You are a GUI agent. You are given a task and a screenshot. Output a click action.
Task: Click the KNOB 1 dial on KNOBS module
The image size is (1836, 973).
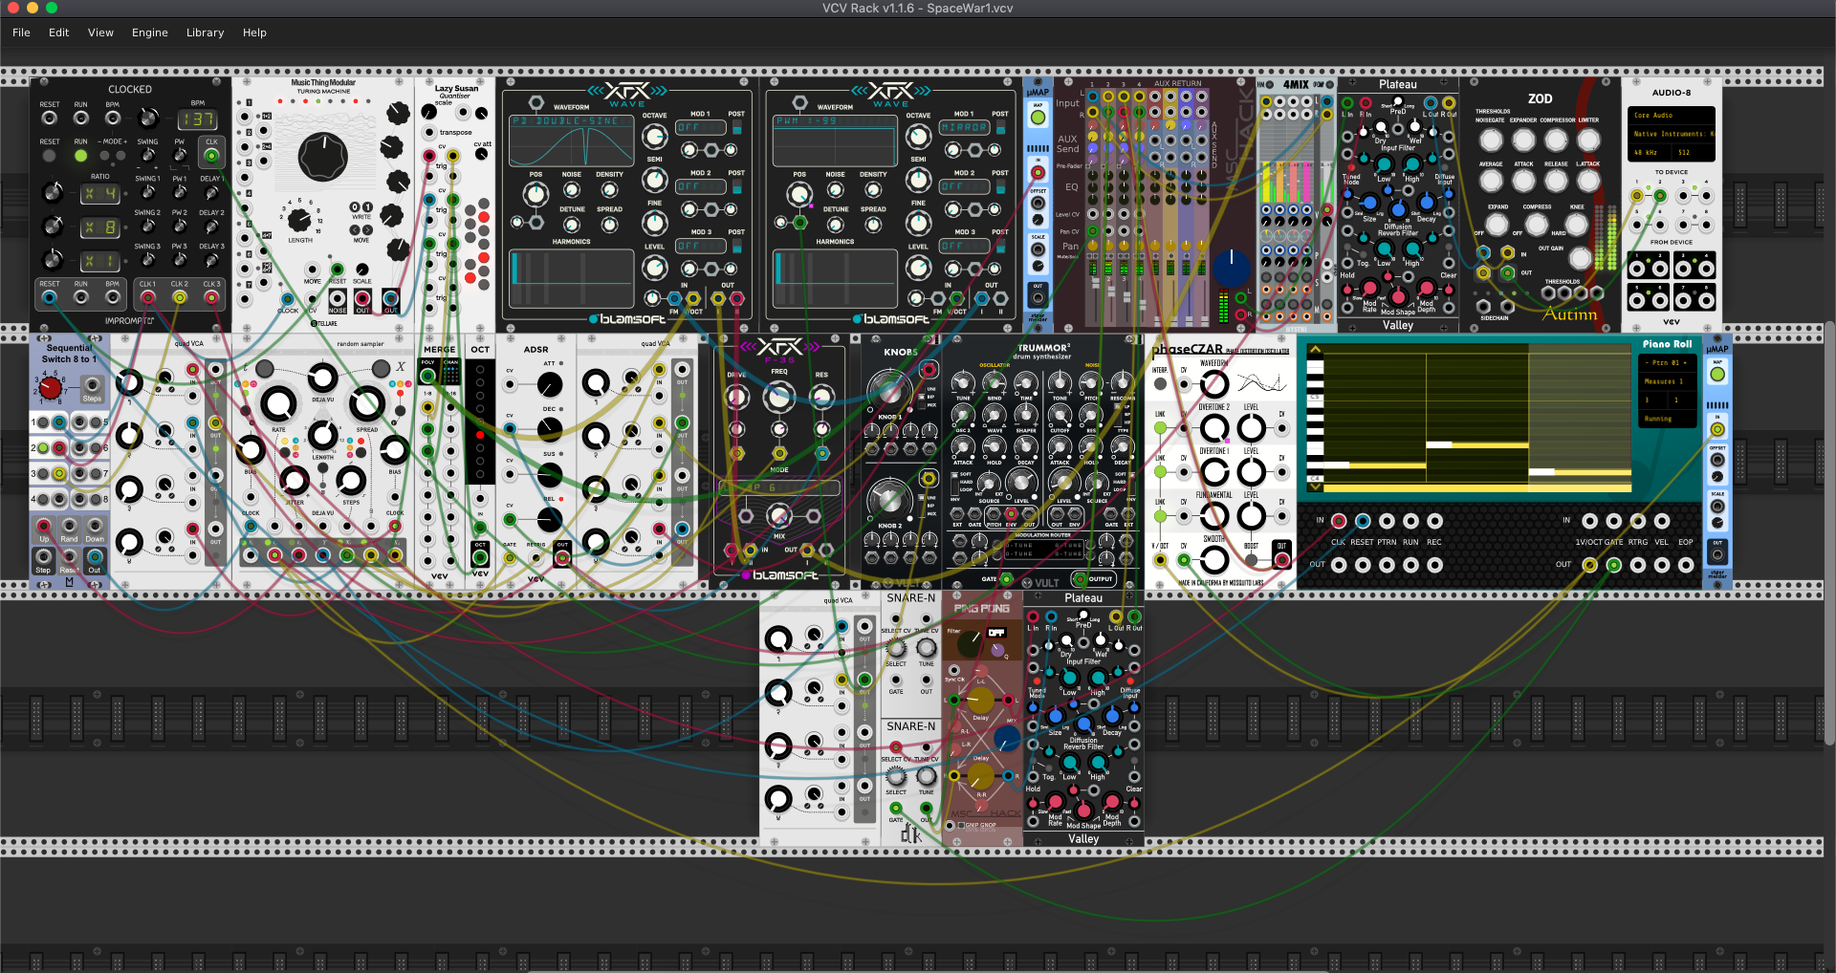(x=889, y=390)
